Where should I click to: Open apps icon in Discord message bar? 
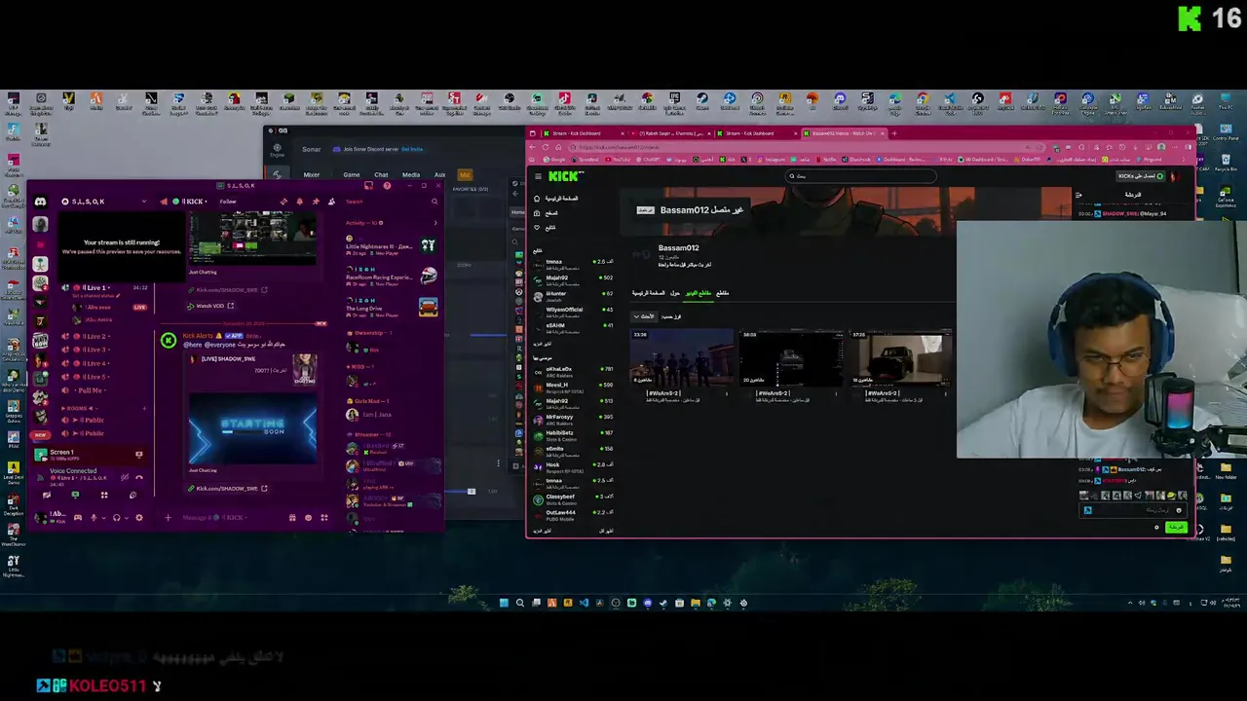(324, 518)
